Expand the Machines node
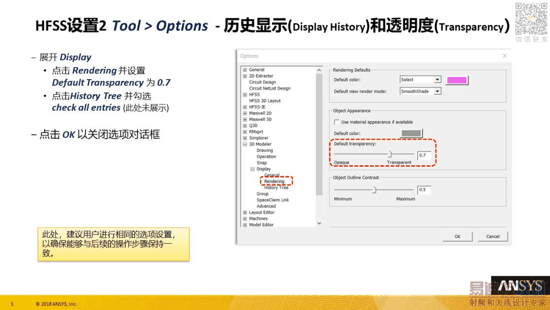The width and height of the screenshot is (550, 310). [x=245, y=219]
